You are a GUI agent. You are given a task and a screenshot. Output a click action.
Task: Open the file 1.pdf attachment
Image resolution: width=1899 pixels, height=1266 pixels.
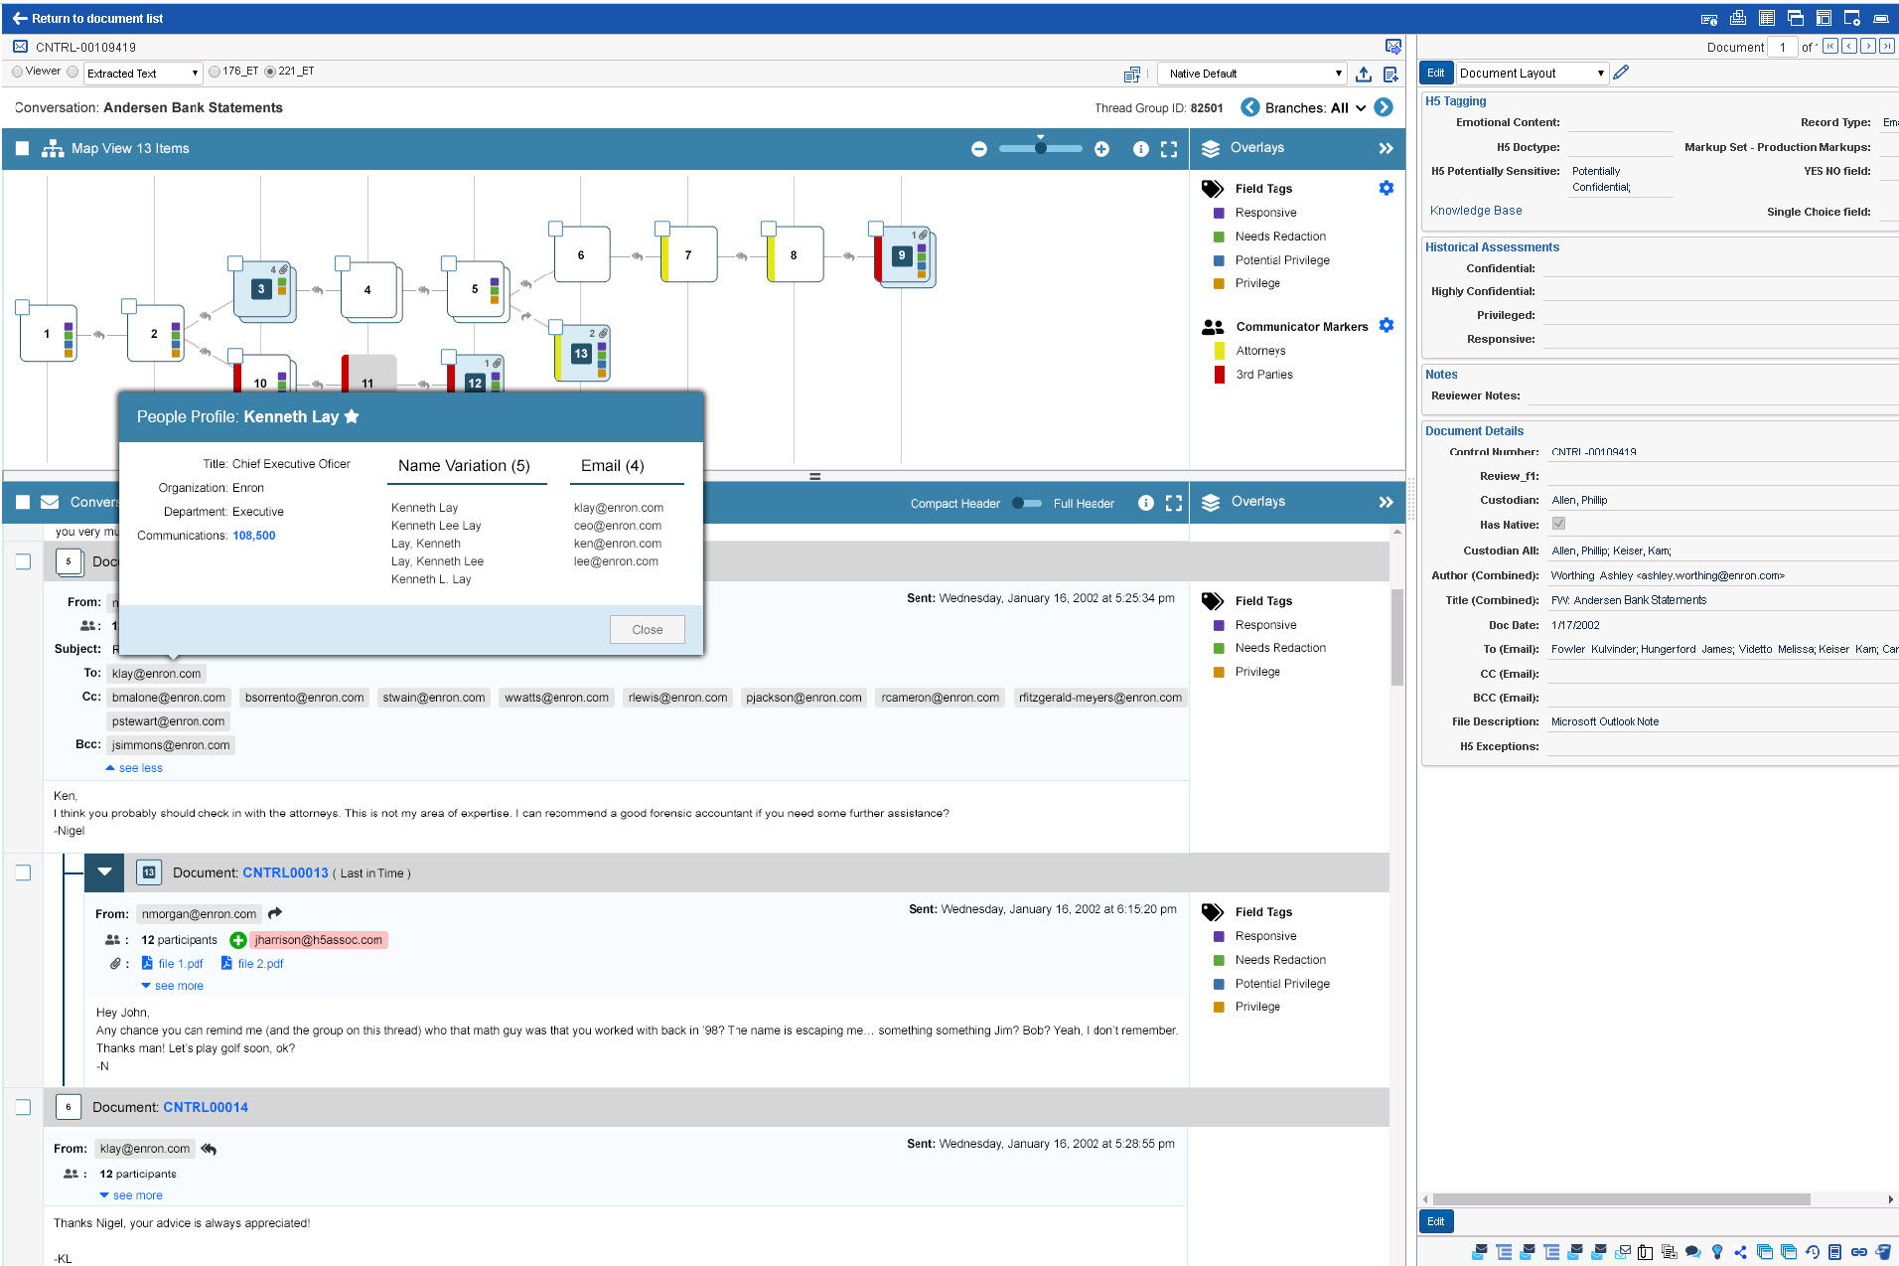coord(180,964)
